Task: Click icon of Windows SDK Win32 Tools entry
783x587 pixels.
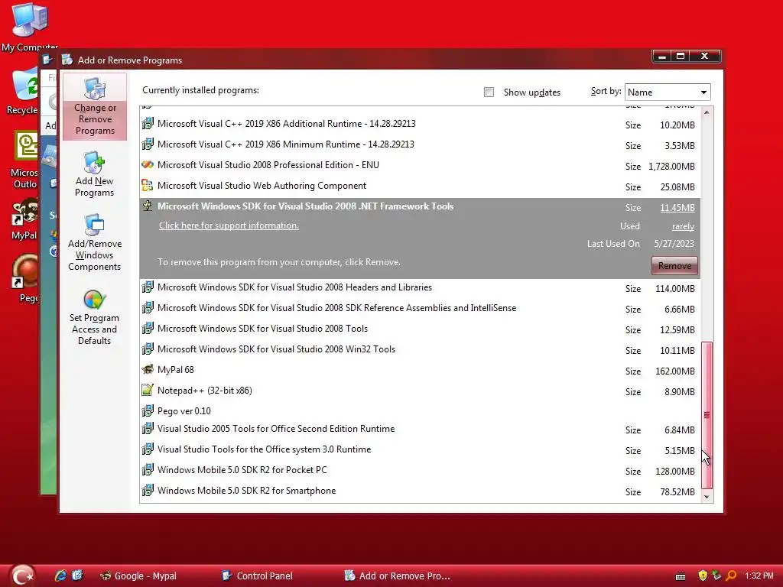Action: click(x=148, y=349)
